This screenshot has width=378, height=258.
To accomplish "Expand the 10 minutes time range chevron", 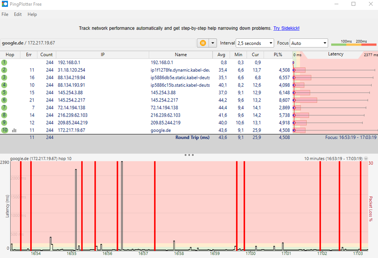I will (x=366, y=159).
